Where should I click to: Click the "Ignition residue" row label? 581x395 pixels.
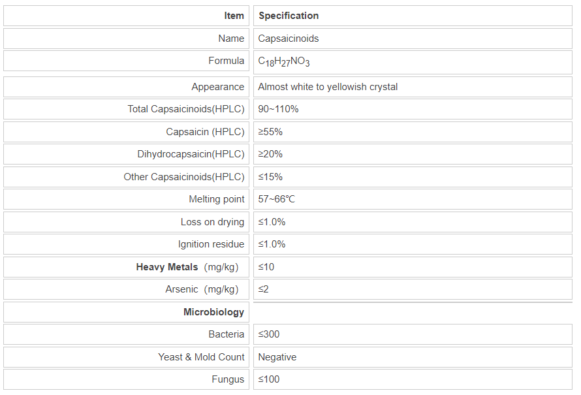211,244
